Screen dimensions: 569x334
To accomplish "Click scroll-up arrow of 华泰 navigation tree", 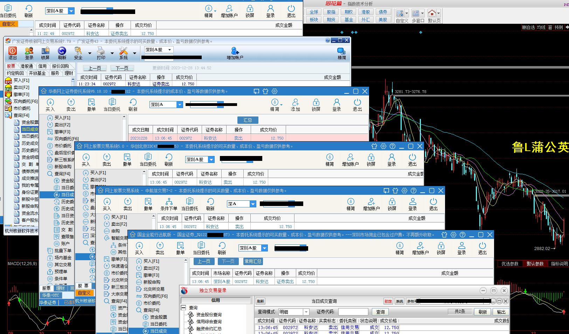I will click(x=124, y=117).
